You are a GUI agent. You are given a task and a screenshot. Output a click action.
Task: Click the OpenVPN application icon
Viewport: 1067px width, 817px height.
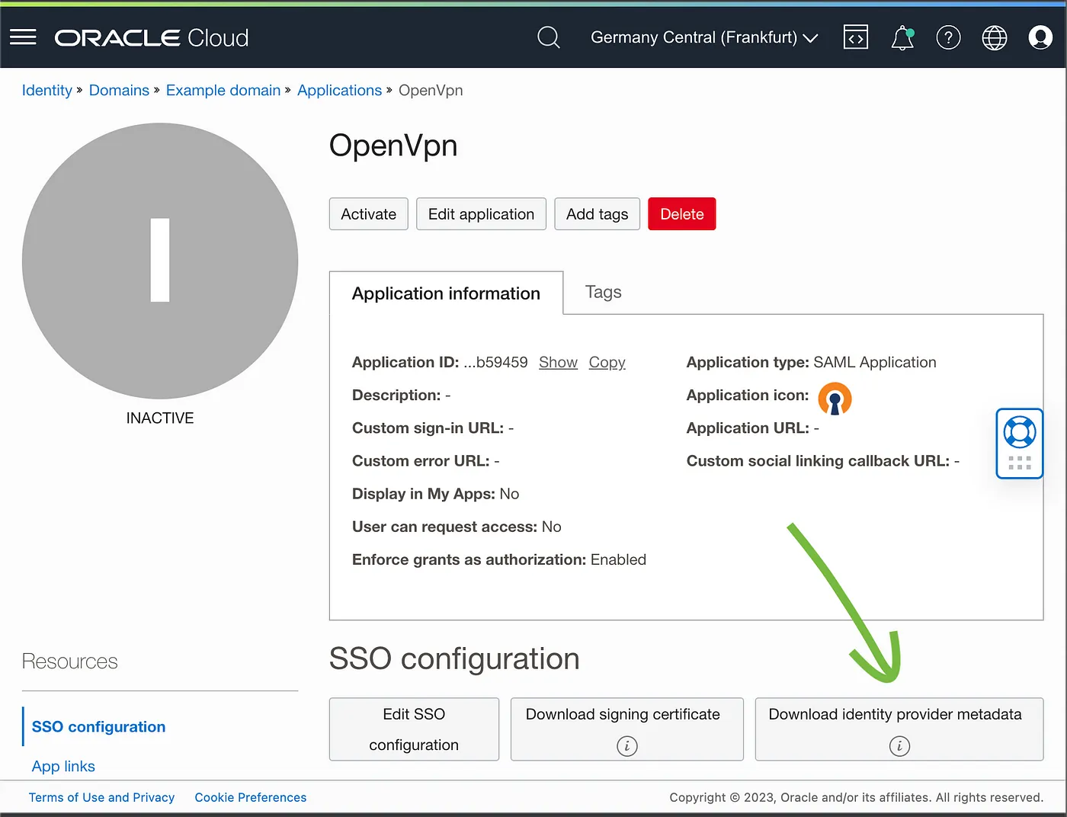835,399
